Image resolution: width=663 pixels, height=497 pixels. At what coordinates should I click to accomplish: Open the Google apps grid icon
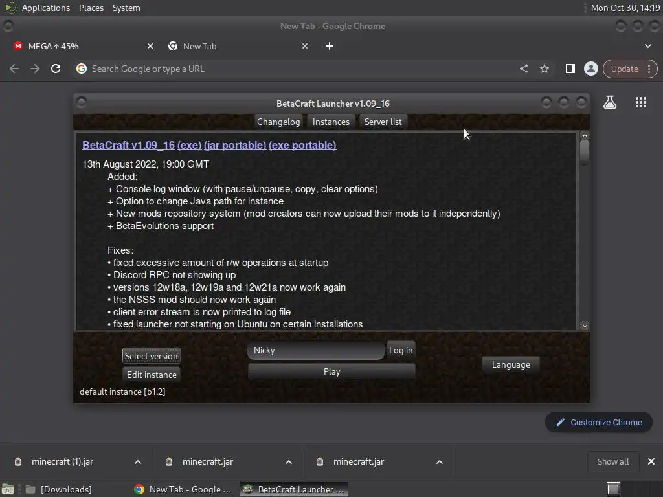click(640, 102)
